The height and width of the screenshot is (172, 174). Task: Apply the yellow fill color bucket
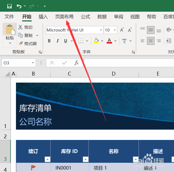pyautogui.click(x=96, y=41)
